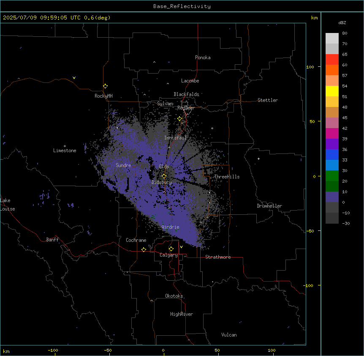Click the HighRiver label

182,314
